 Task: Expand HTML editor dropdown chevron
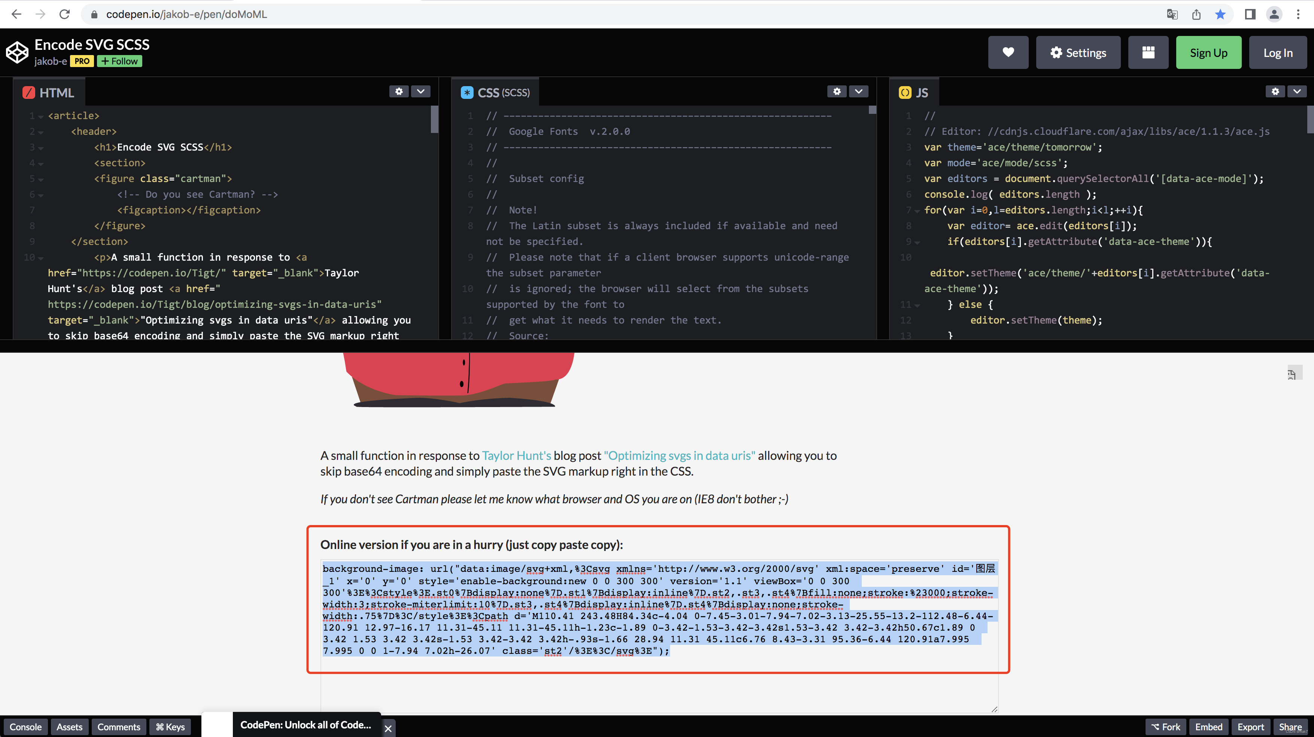click(x=421, y=91)
